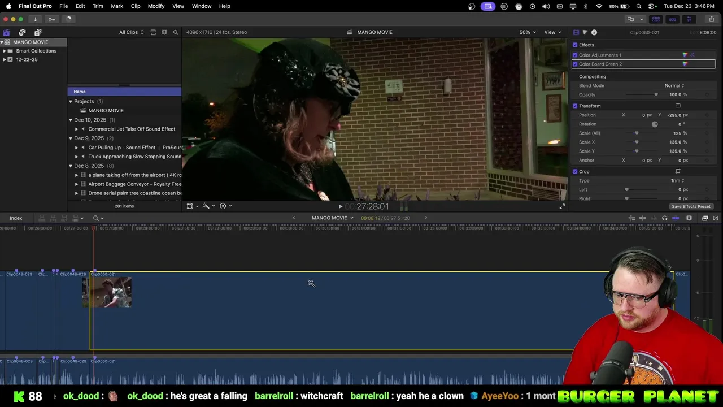
Task: Click the timeline Index button
Action: (16, 218)
